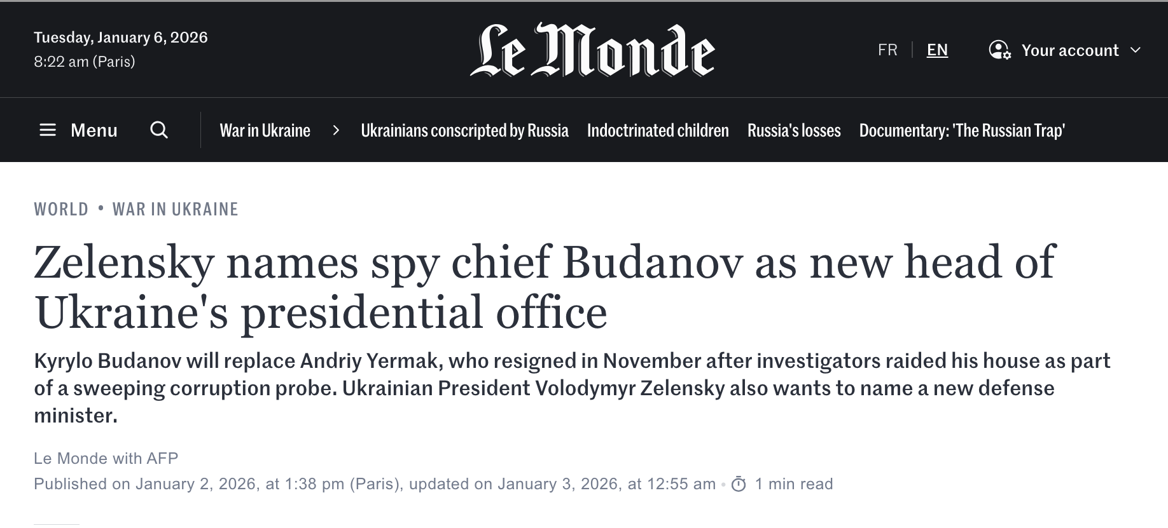Click the Le Monde with AFP byline
The width and height of the screenshot is (1168, 528).
point(106,458)
